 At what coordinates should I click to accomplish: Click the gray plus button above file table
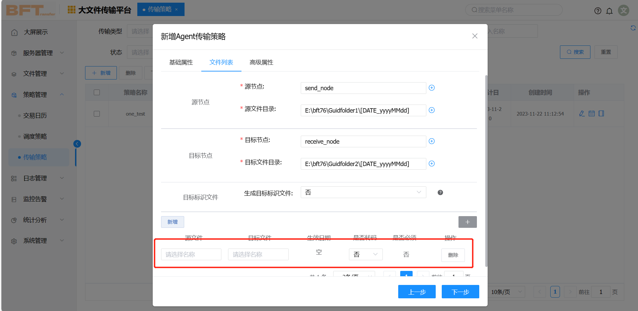coord(467,222)
